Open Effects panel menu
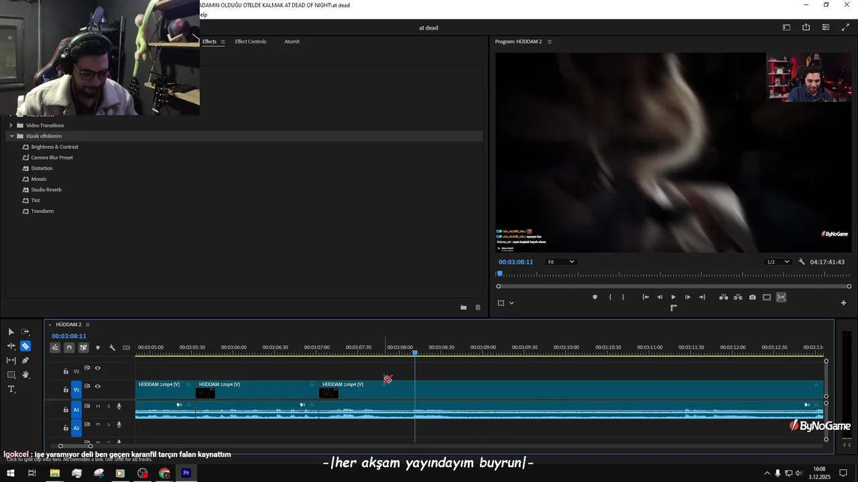 point(223,42)
